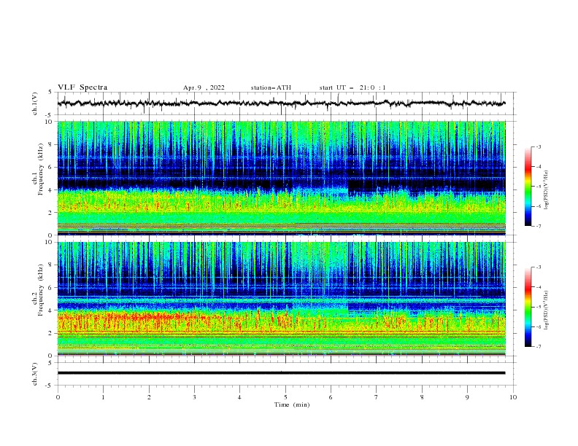Image resolution: width=578 pixels, height=446 pixels.
Task: Click time axis tick label "3"
Action: [194, 397]
